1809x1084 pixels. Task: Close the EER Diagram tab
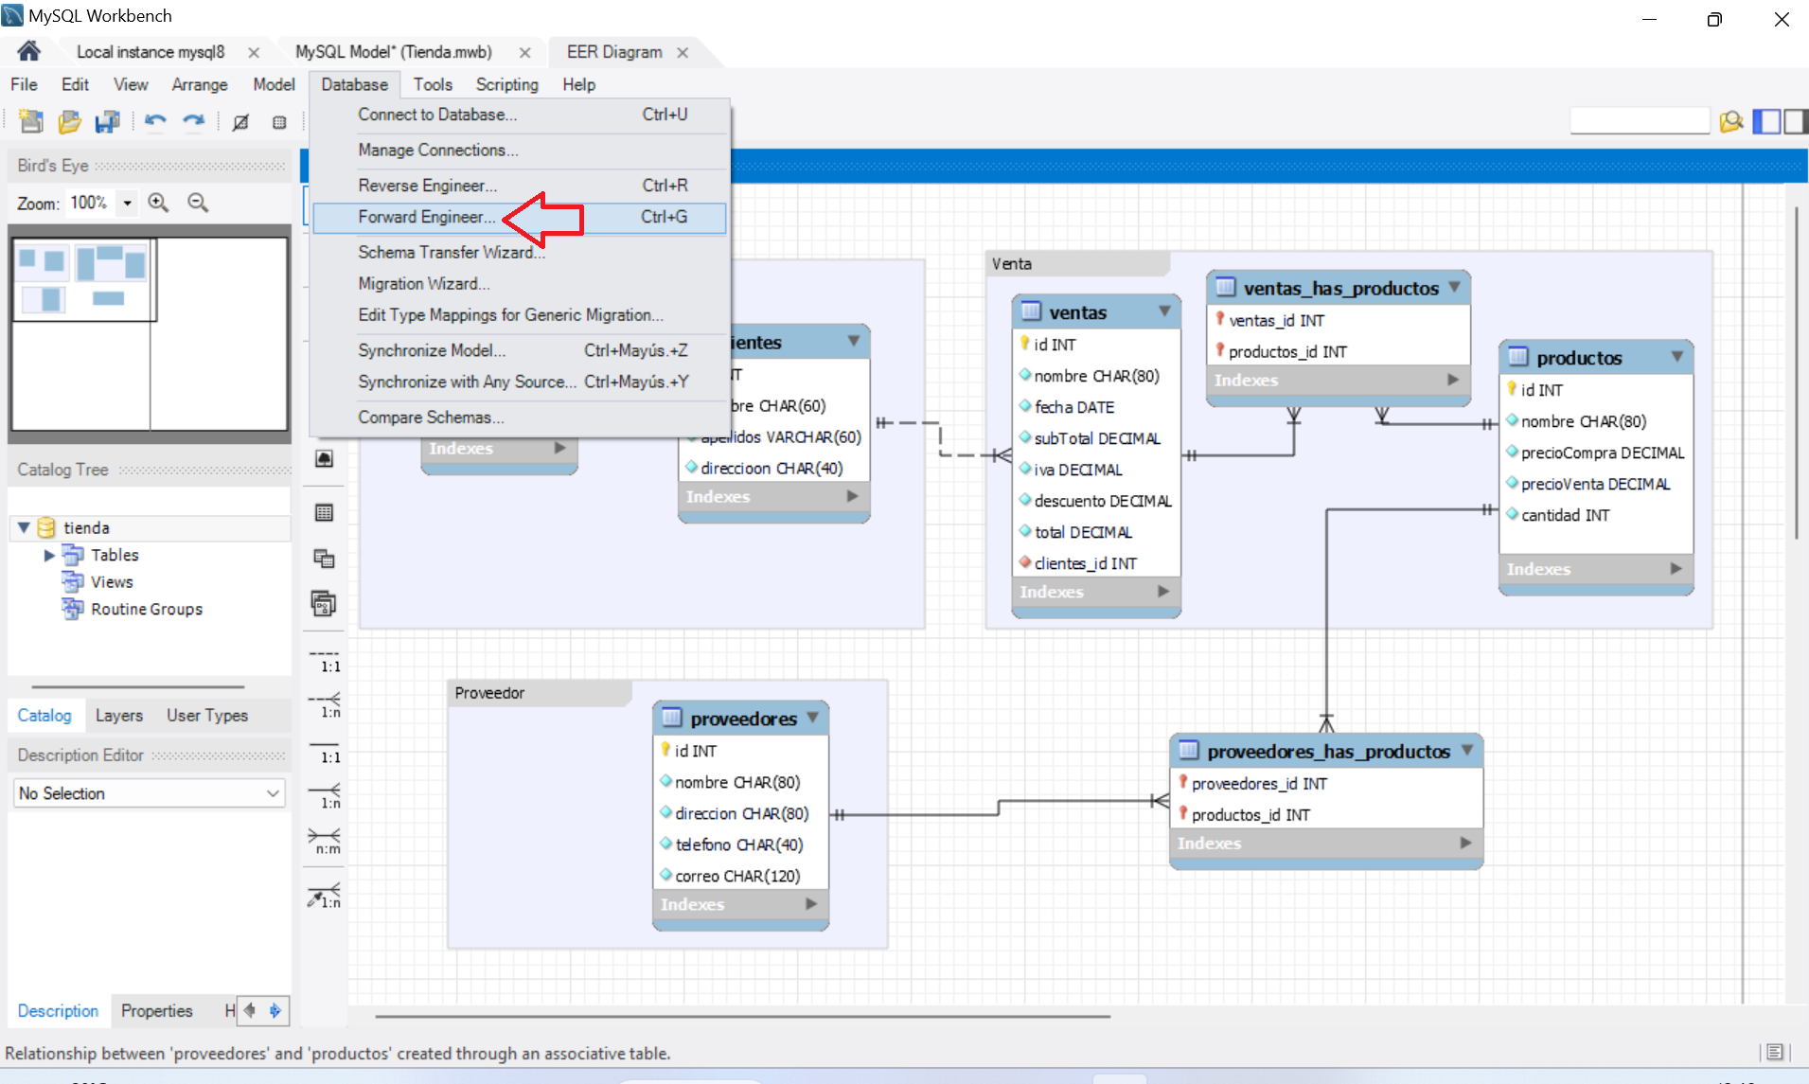point(683,52)
